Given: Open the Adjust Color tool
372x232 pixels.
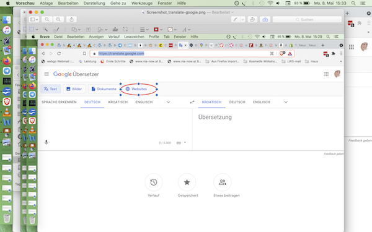Looking at the screenshot, I should tap(115, 29).
